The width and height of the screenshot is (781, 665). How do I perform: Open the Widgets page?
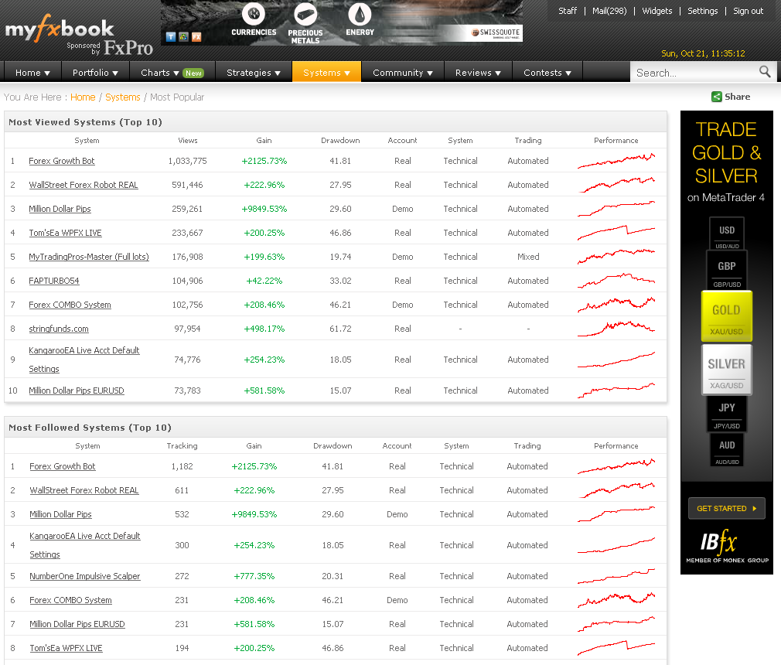pos(657,11)
